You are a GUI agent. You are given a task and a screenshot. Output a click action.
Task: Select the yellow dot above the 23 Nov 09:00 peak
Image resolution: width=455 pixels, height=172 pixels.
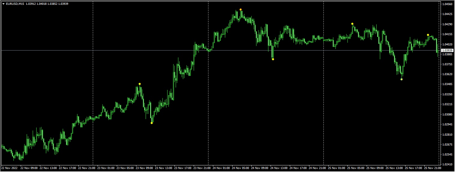pos(140,84)
